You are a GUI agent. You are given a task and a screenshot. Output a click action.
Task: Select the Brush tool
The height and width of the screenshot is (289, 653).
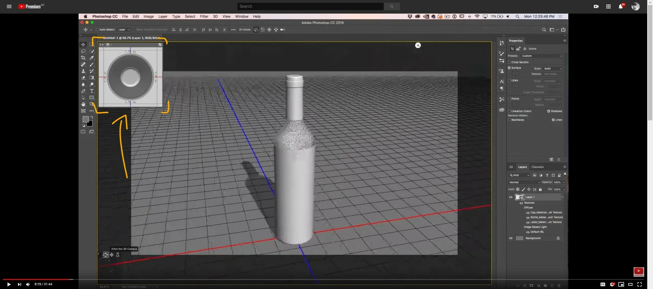pos(91,64)
